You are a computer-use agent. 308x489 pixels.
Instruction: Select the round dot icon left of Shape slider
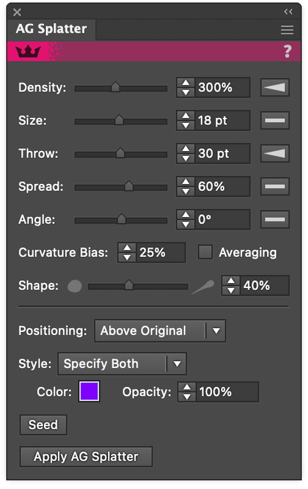tap(74, 286)
